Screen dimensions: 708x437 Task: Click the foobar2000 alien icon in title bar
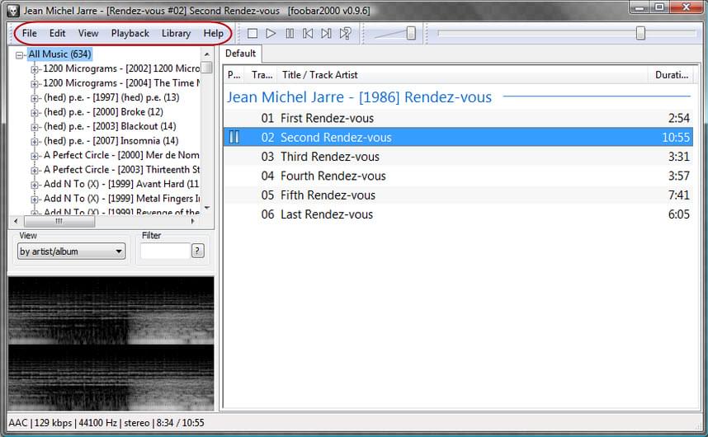(x=12, y=9)
